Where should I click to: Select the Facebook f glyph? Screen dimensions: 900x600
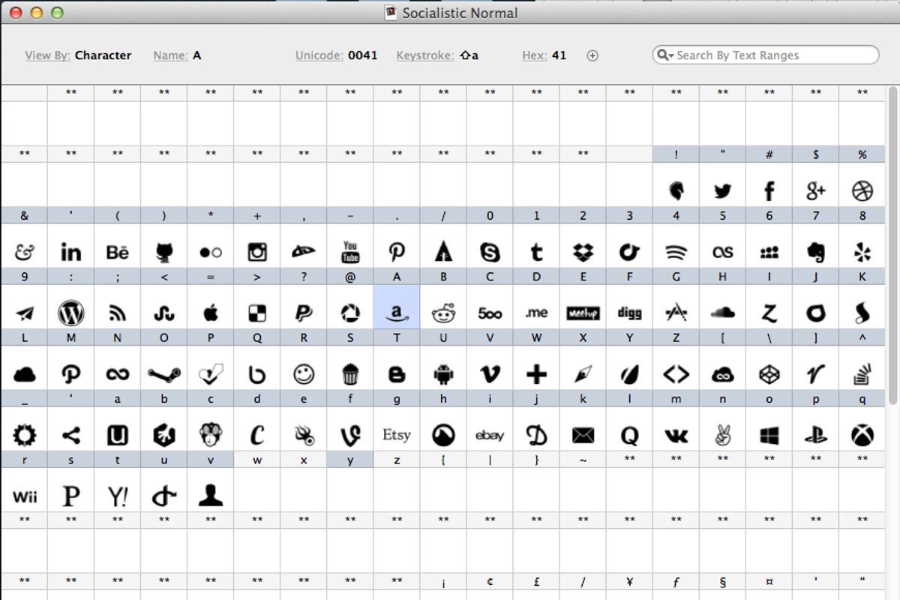click(x=769, y=191)
